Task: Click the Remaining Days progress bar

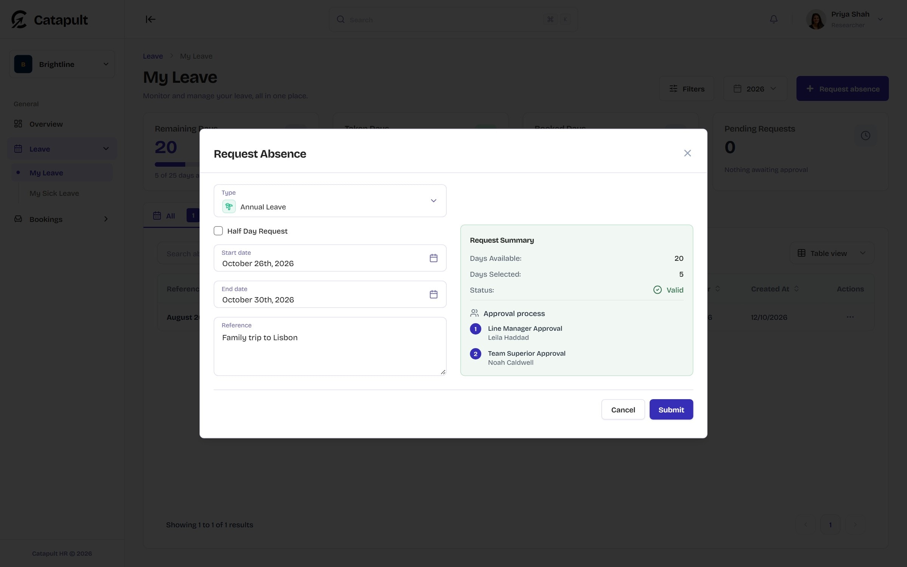Action: coord(177,164)
